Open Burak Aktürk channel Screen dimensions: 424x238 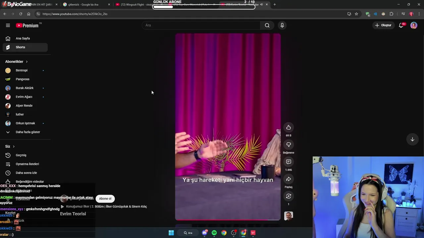(25, 88)
